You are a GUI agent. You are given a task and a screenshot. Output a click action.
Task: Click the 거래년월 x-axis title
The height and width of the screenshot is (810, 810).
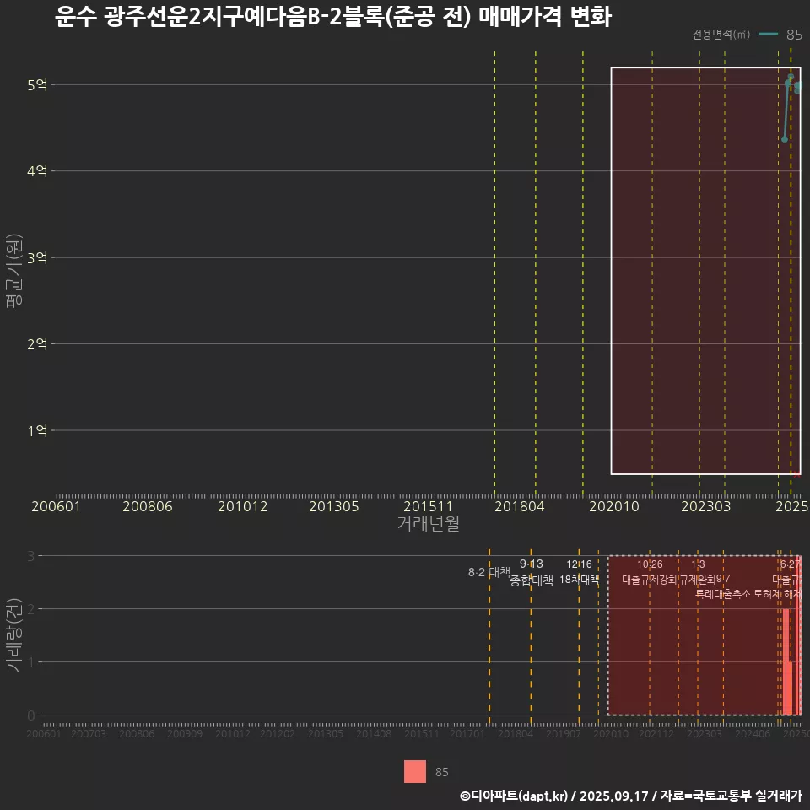click(x=429, y=523)
